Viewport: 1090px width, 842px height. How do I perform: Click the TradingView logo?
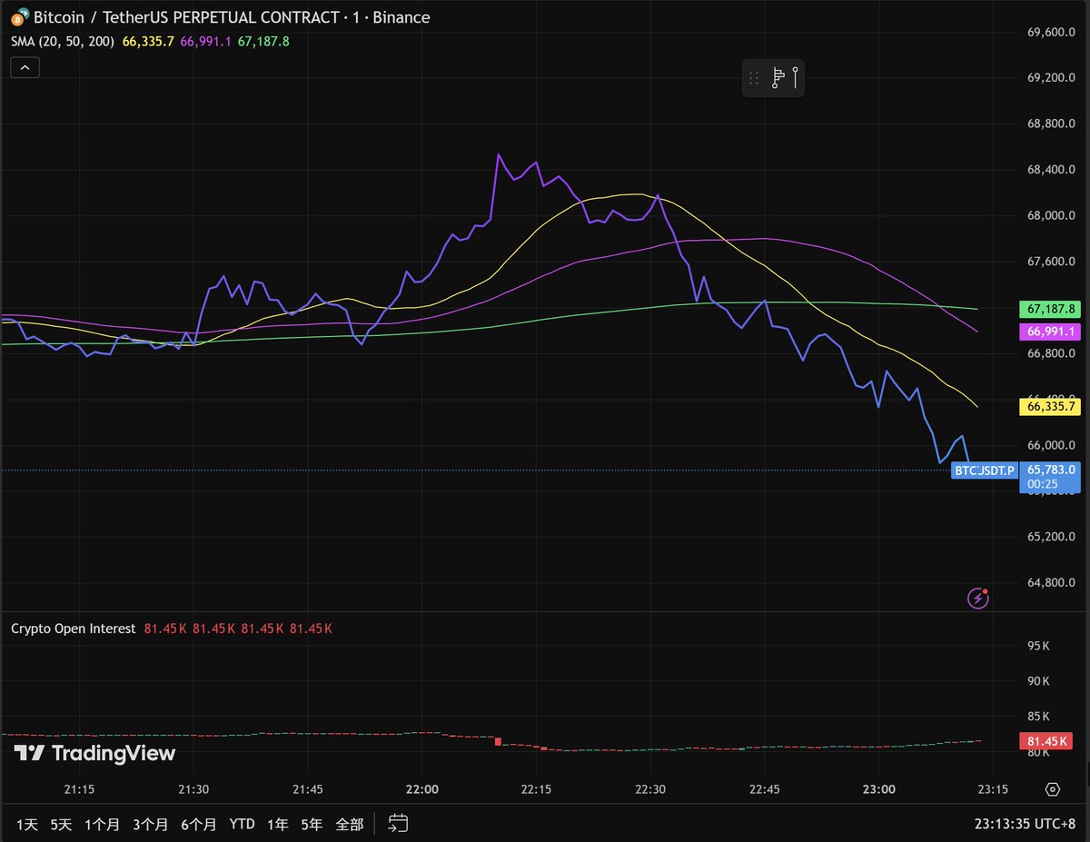pyautogui.click(x=94, y=753)
